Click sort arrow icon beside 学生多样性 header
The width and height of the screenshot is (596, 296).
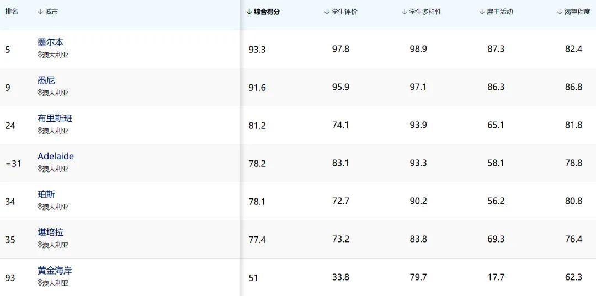(405, 12)
